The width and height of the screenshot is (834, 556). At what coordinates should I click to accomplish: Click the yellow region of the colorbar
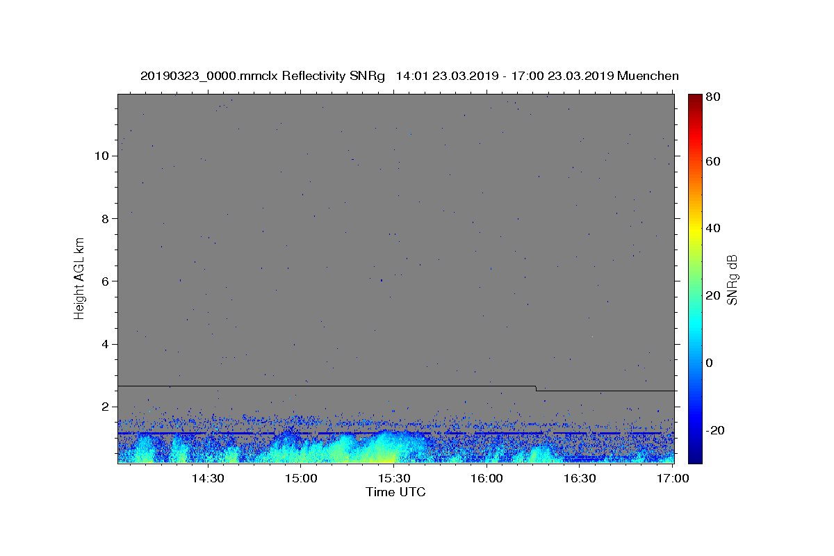click(695, 229)
